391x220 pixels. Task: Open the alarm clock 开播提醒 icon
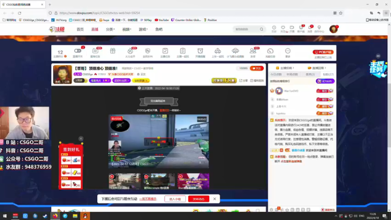pos(200,51)
